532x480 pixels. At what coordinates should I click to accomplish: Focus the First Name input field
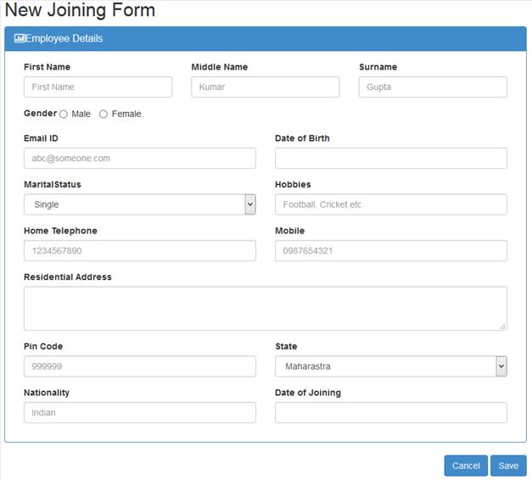(98, 87)
